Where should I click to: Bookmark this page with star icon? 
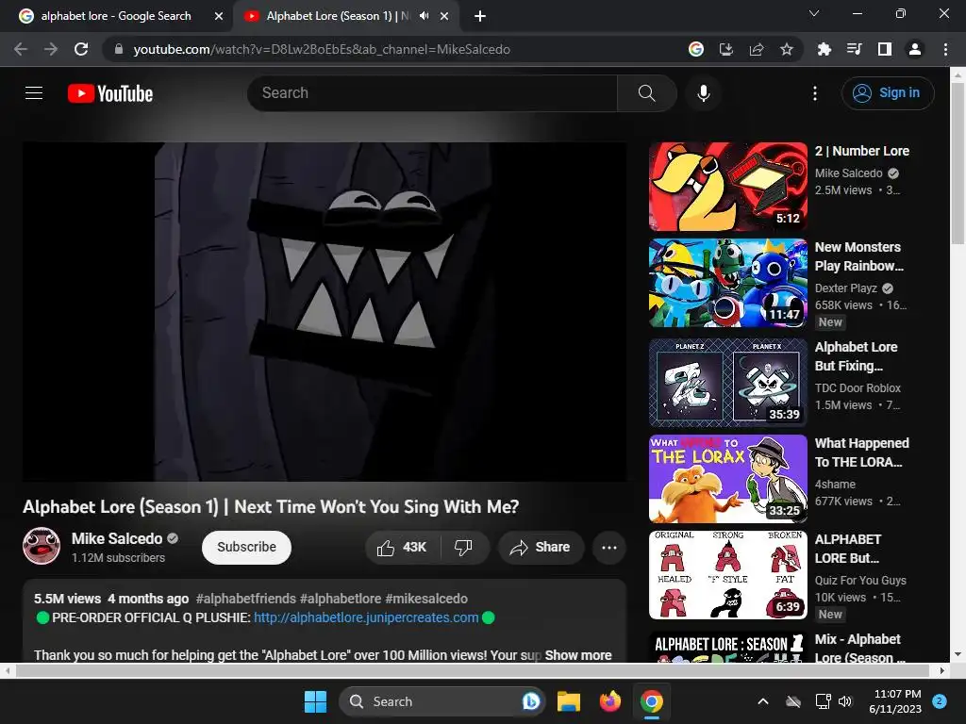point(787,49)
